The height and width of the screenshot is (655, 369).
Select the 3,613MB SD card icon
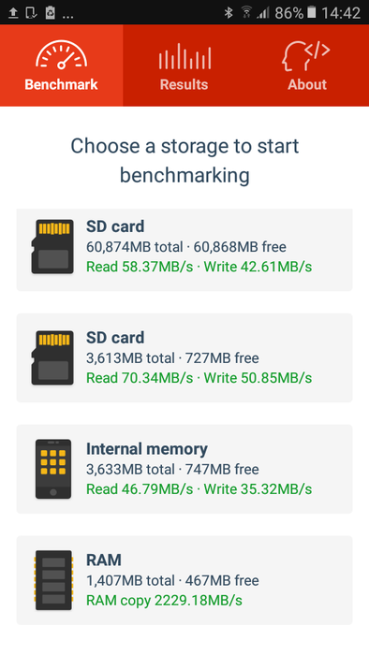coord(52,357)
